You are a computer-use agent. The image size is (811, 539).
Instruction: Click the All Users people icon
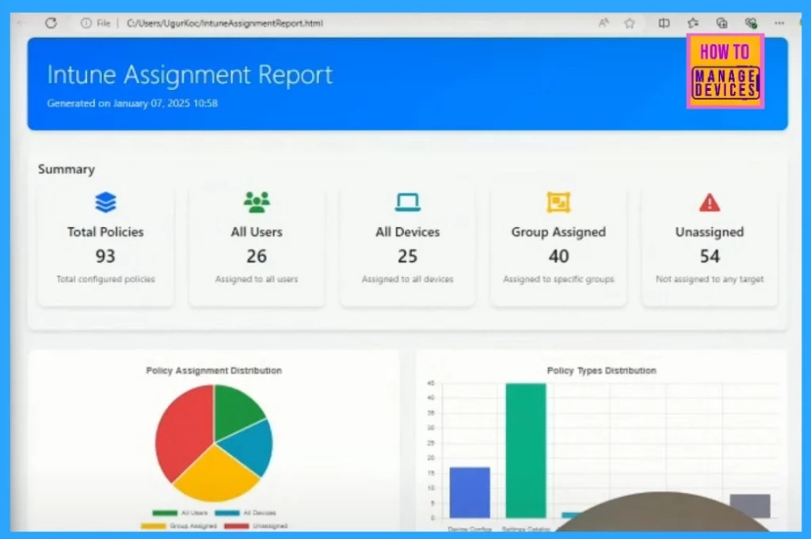pyautogui.click(x=257, y=202)
